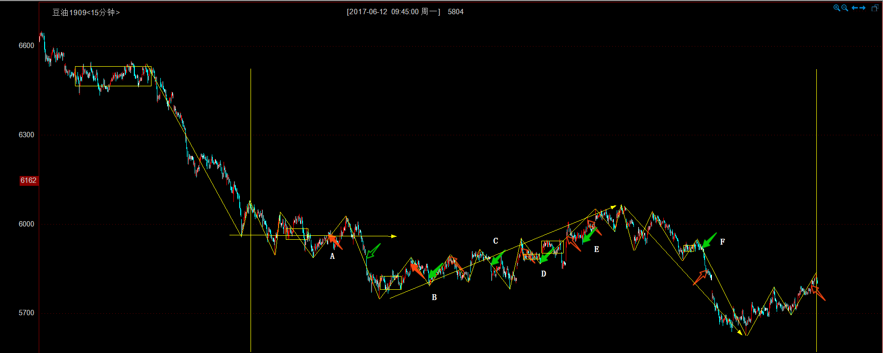This screenshot has height=353, width=883.
Task: Click the green arrow beside label F
Action: click(x=709, y=240)
